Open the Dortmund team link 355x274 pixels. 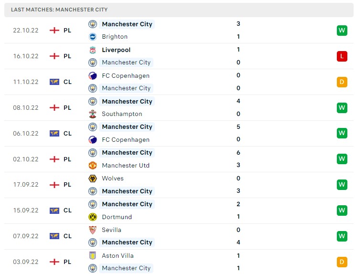click(x=117, y=217)
